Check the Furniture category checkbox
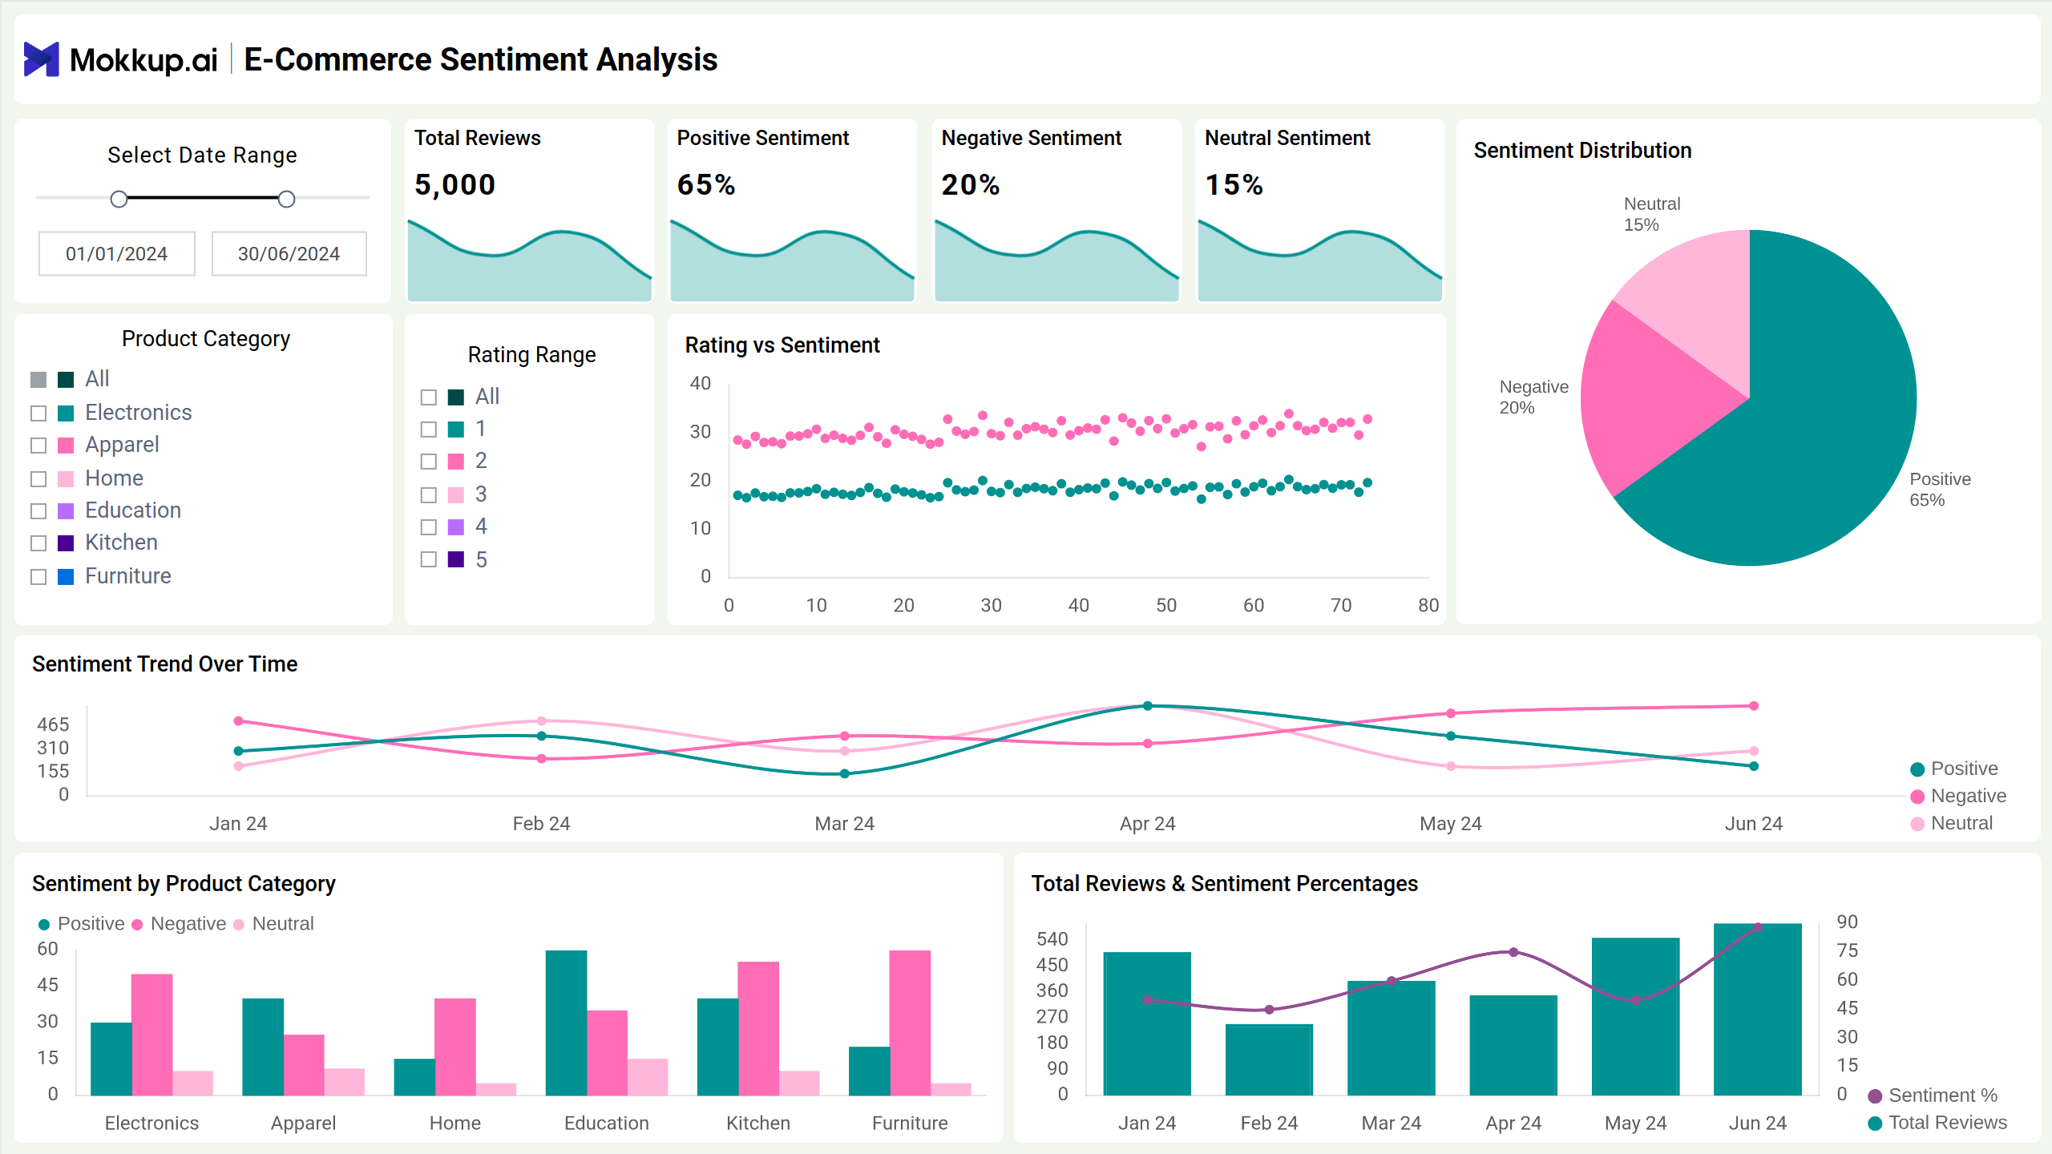Screen dimensions: 2052x1154 coord(38,576)
